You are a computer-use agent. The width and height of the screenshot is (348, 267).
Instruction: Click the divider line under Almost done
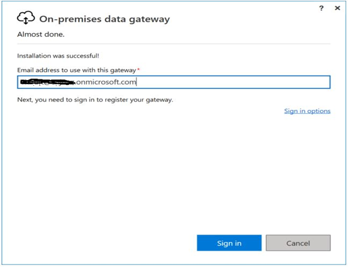pyautogui.click(x=174, y=44)
